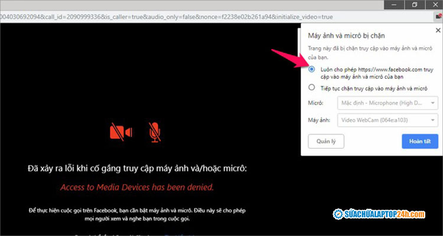Click the red crossed-out camera icon
Screen dimensions: 443x236
(x=121, y=132)
